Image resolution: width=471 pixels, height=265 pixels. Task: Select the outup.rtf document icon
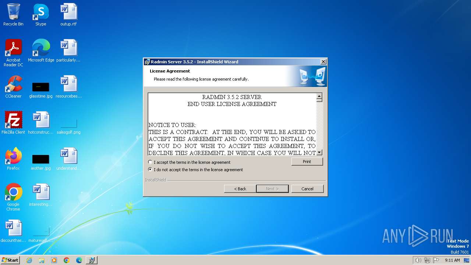click(x=68, y=15)
